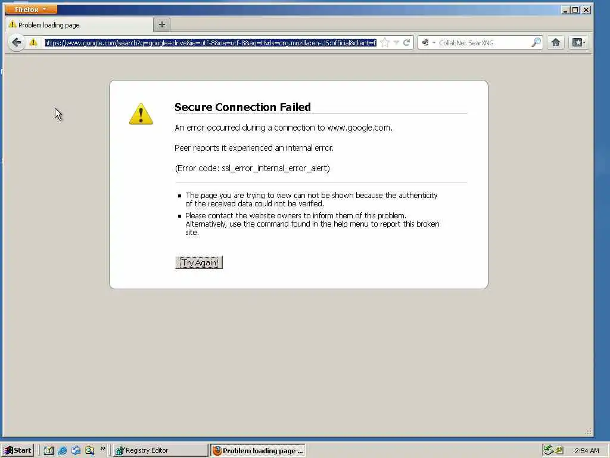Click the 2:54 AM clock
This screenshot has height=458, width=610.
click(x=587, y=451)
